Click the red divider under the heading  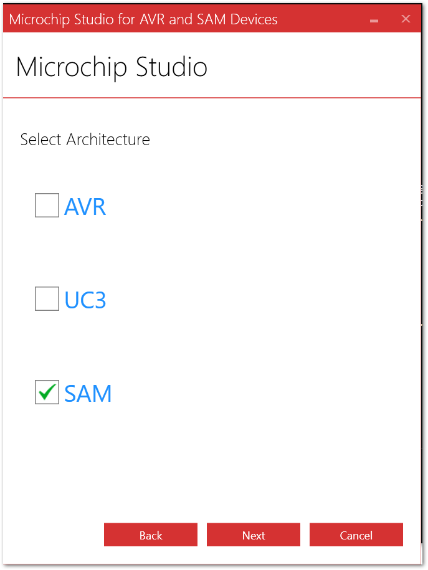(x=212, y=98)
